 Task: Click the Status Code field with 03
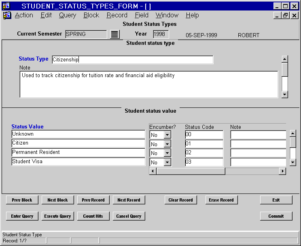pyautogui.click(x=204, y=162)
